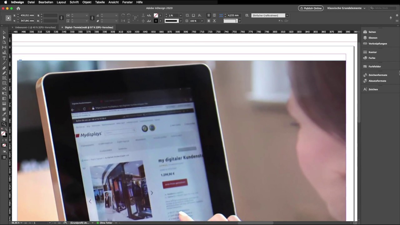400x225 pixels.
Task: Open the Kontur panel
Action: (x=372, y=52)
